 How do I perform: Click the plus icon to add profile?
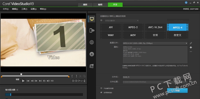[x=191, y=47]
